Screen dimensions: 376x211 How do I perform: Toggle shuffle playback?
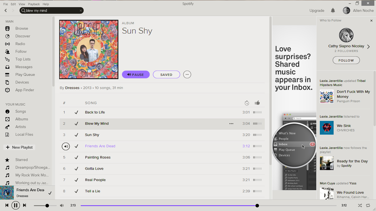pos(360,205)
